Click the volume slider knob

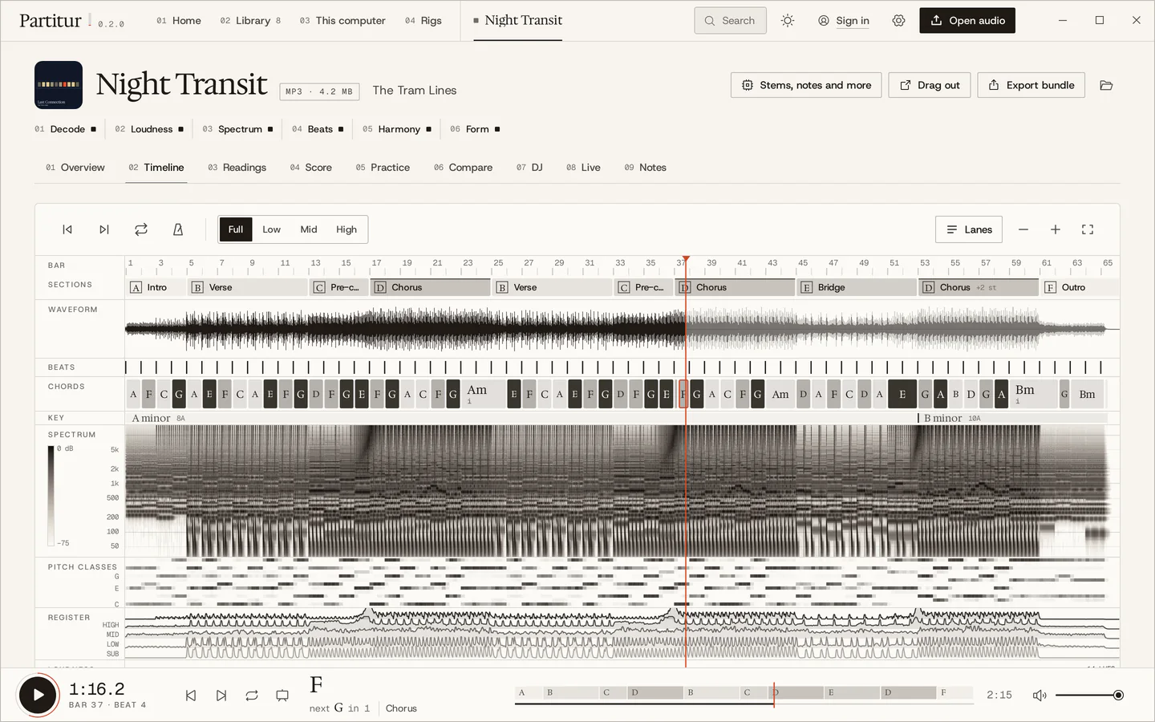click(1118, 696)
